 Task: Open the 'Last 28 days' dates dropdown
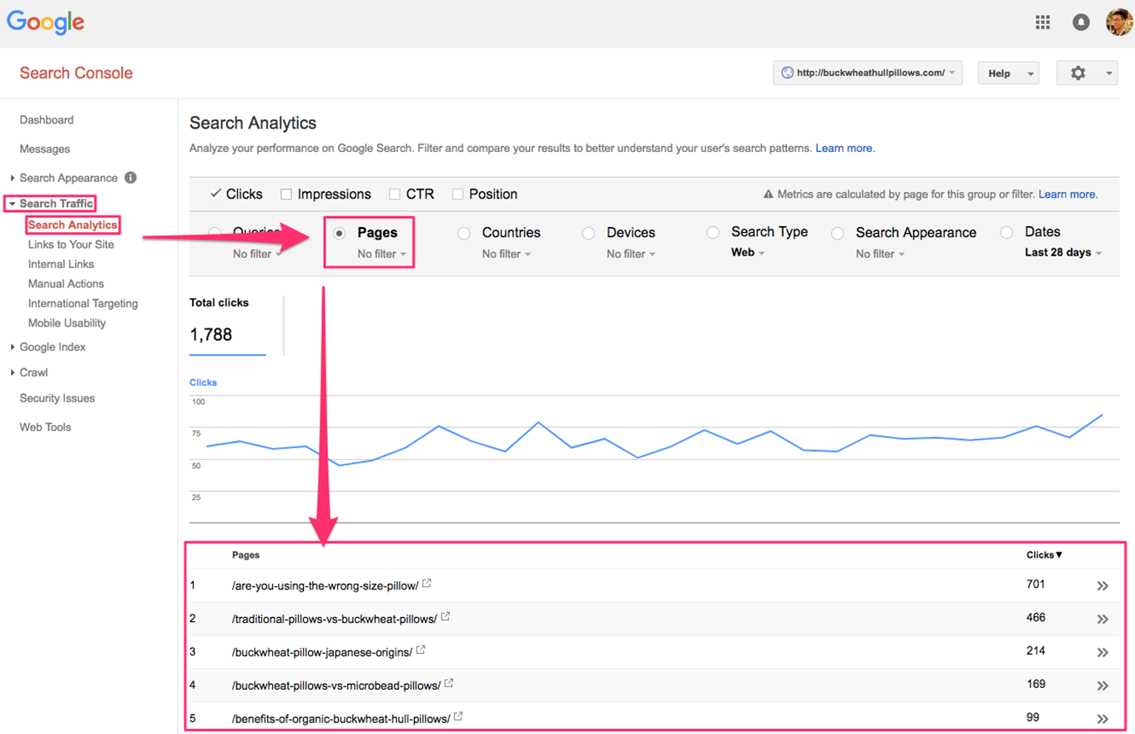point(1063,252)
